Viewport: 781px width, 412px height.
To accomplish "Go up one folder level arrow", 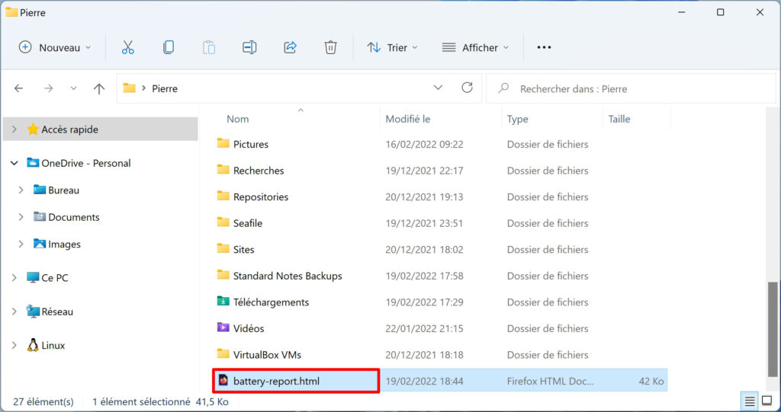I will 99,88.
